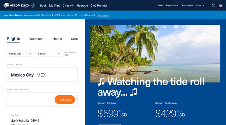
Task: Close the Important Notice banner
Action: pos(221,15)
